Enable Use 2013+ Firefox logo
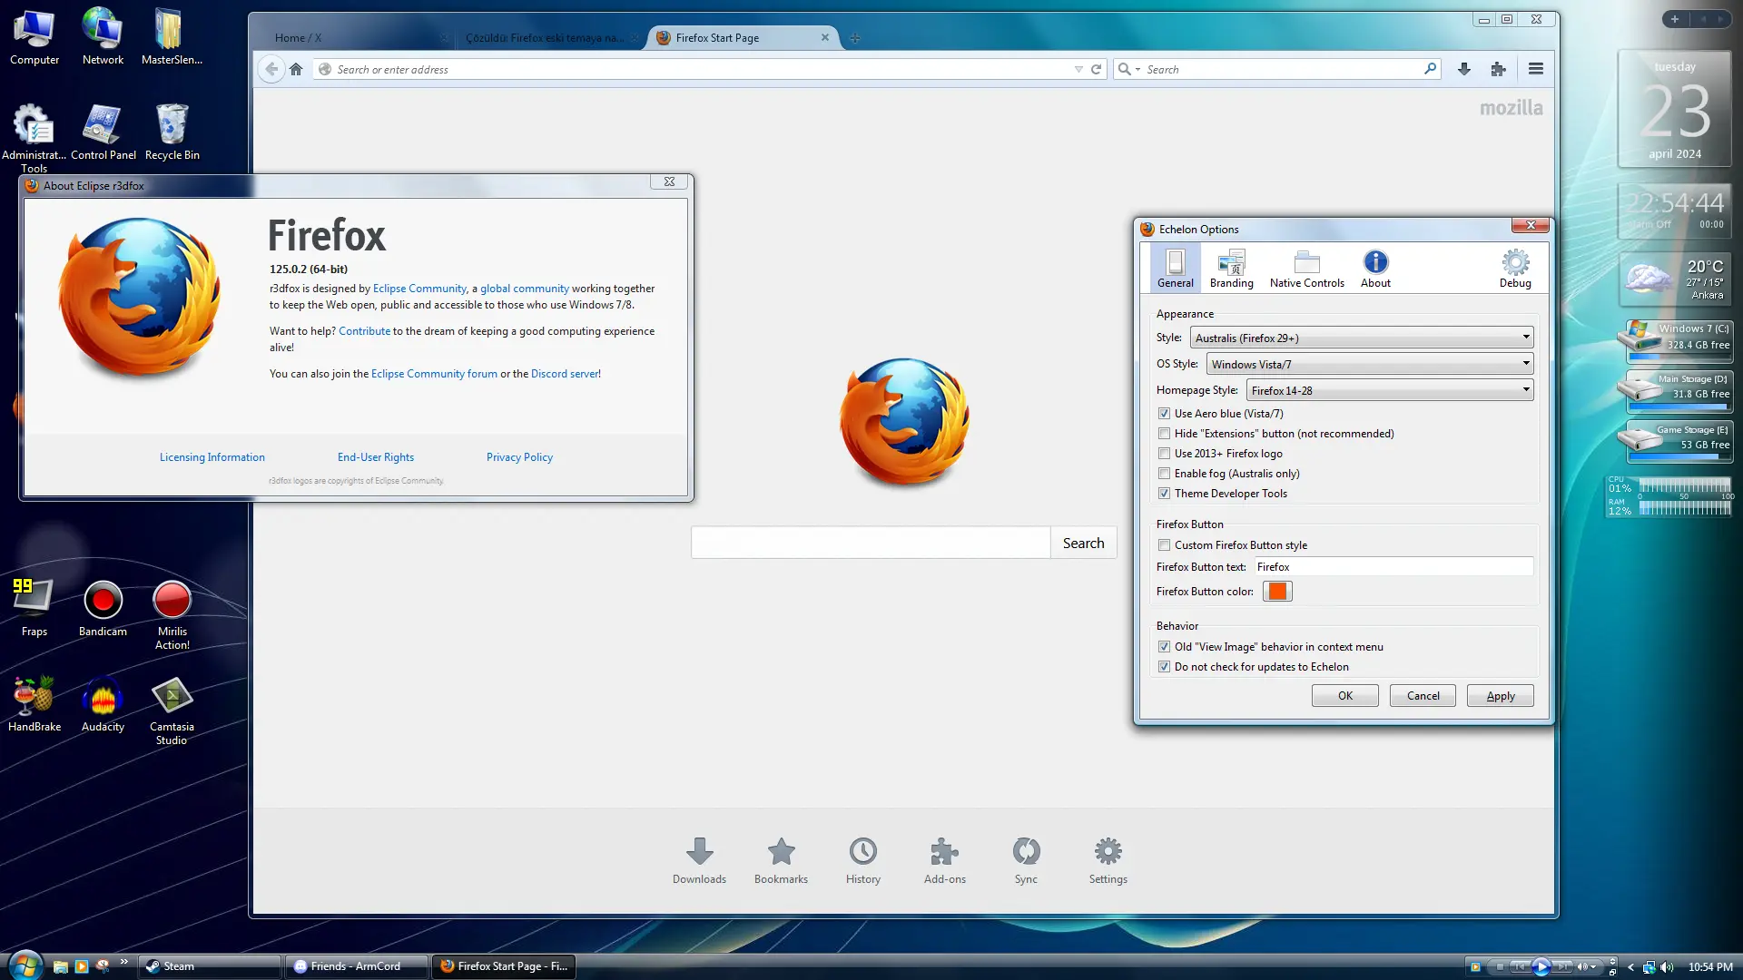This screenshot has width=1743, height=980. point(1164,454)
